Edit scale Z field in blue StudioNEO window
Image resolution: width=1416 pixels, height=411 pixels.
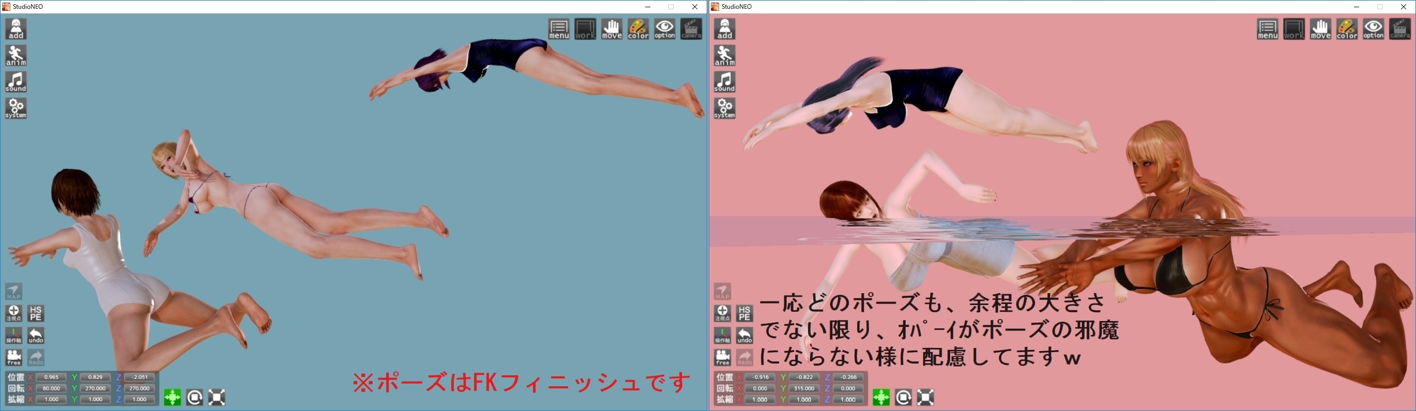139,399
